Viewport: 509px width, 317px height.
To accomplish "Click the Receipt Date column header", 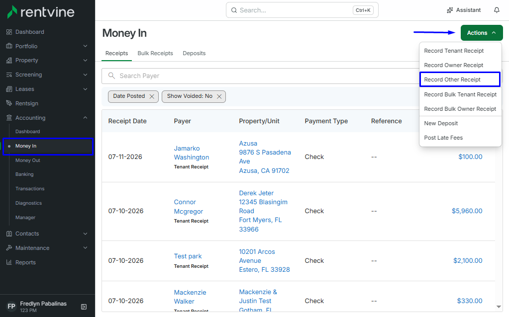I will pos(127,121).
